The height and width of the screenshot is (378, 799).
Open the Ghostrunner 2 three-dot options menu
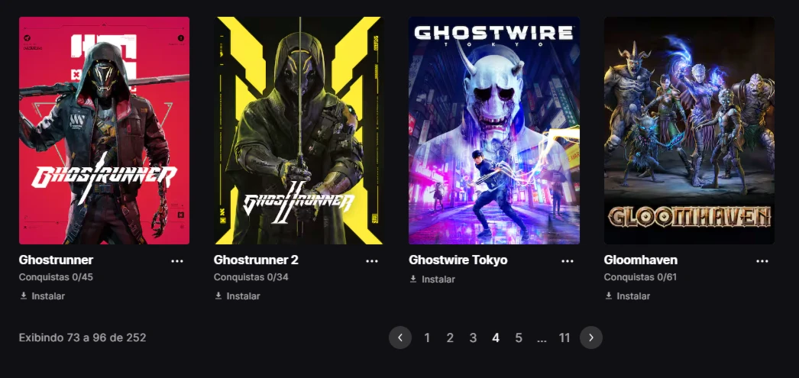click(372, 261)
